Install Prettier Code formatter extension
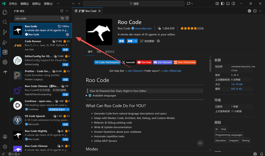This screenshot has width=265, height=156. point(65,79)
